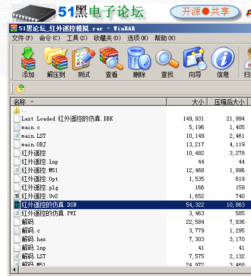
Task: Click the main.LST file icon
Action: click(17, 136)
